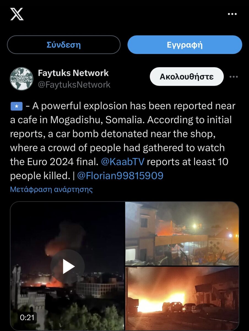249x331 pixels.
Task: Open the Faytuks Network display name
Action: tap(73, 73)
